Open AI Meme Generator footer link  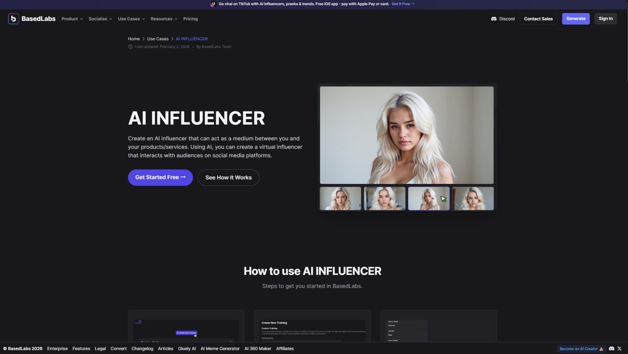pyautogui.click(x=220, y=348)
